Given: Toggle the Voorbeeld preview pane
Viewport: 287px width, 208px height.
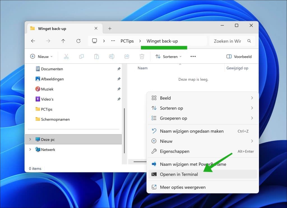Looking at the screenshot, I should [239, 57].
